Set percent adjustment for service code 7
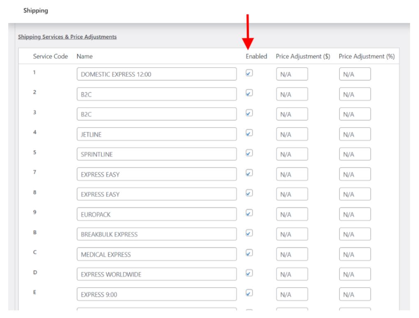419x318 pixels. tap(355, 174)
